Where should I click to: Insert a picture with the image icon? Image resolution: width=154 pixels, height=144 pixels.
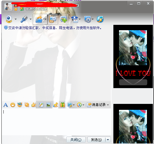point(48,105)
